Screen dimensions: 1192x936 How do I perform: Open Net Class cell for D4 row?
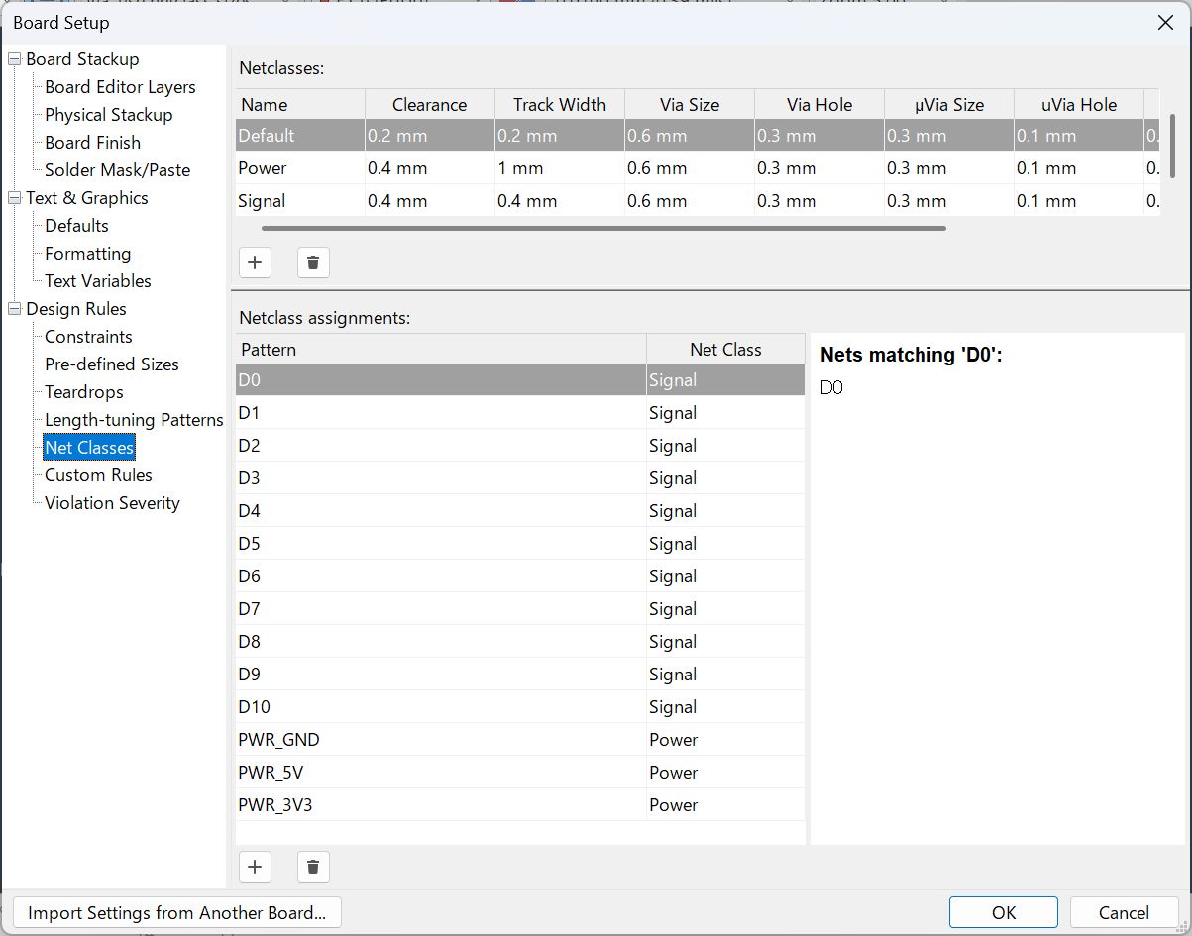coord(725,511)
